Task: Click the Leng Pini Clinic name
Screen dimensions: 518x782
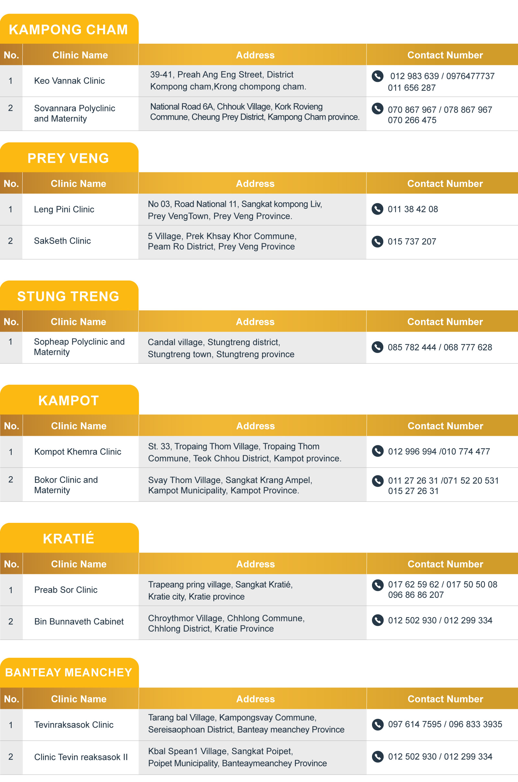Action: 64,209
